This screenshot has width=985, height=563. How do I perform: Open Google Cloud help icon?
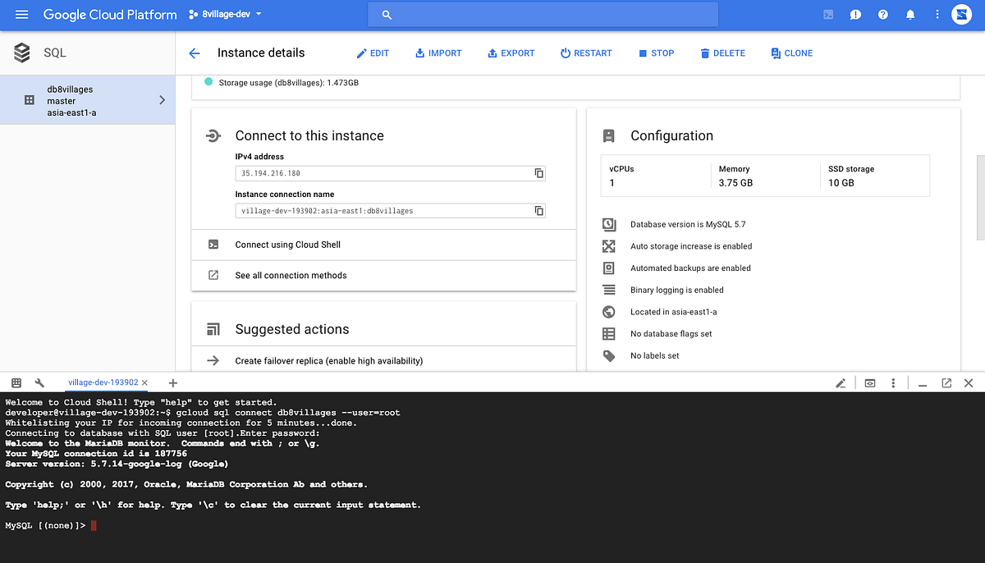point(882,14)
